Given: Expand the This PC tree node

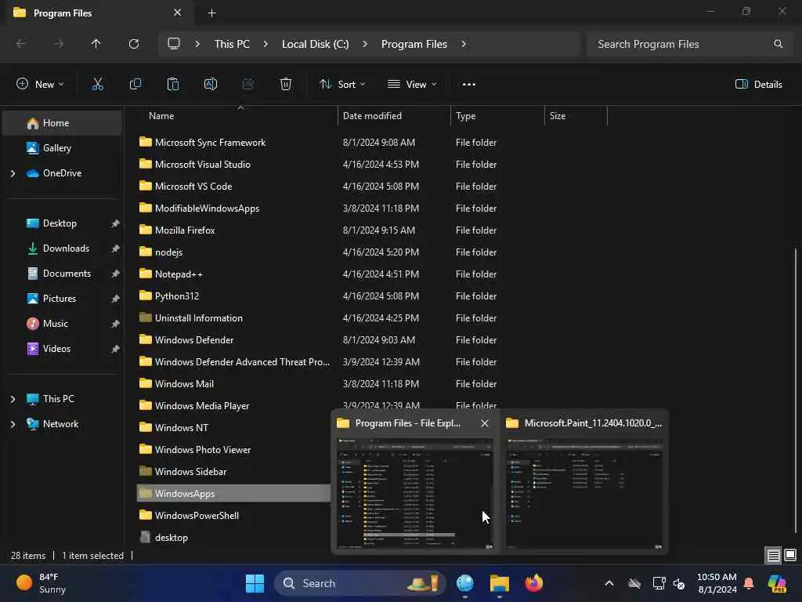Looking at the screenshot, I should click(x=13, y=399).
